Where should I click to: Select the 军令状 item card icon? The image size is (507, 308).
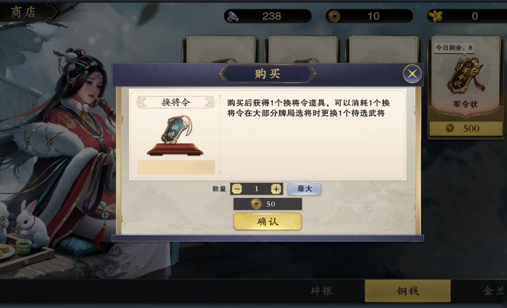pyautogui.click(x=465, y=76)
